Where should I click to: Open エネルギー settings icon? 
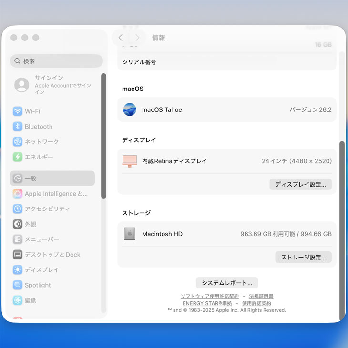click(x=18, y=157)
